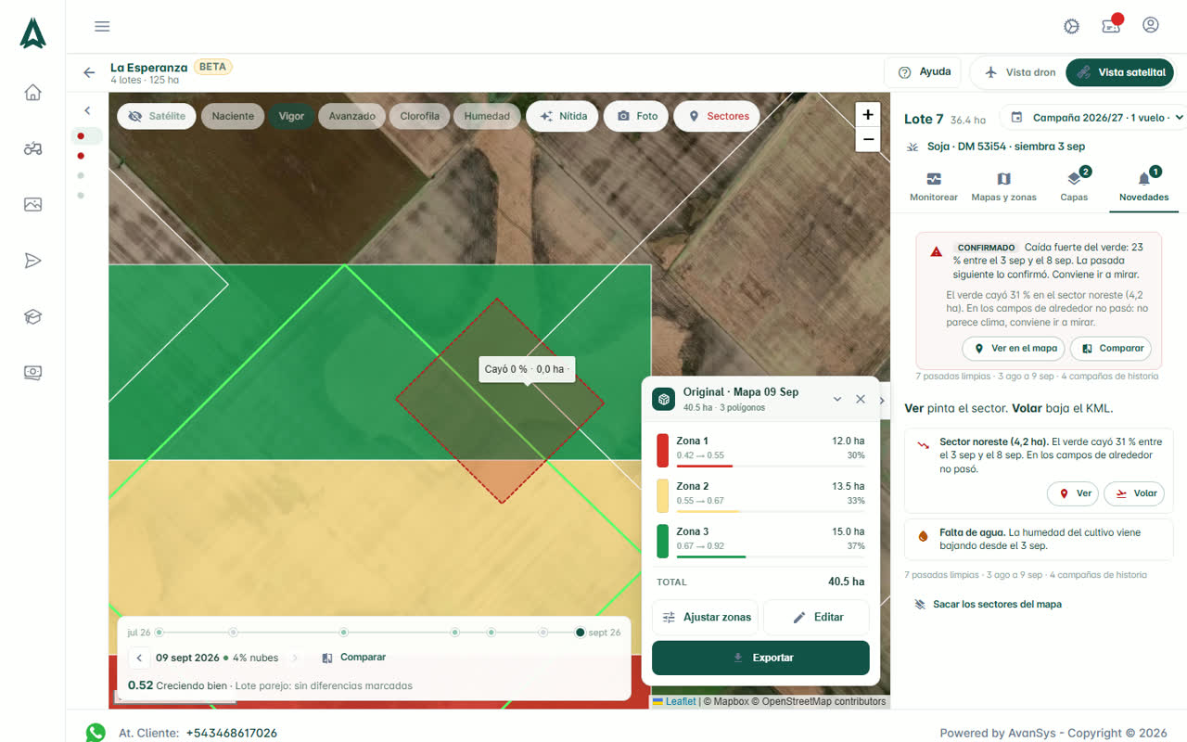This screenshot has height=742, width=1187.
Task: Click the red Zona 1 color swatch
Action: [662, 450]
